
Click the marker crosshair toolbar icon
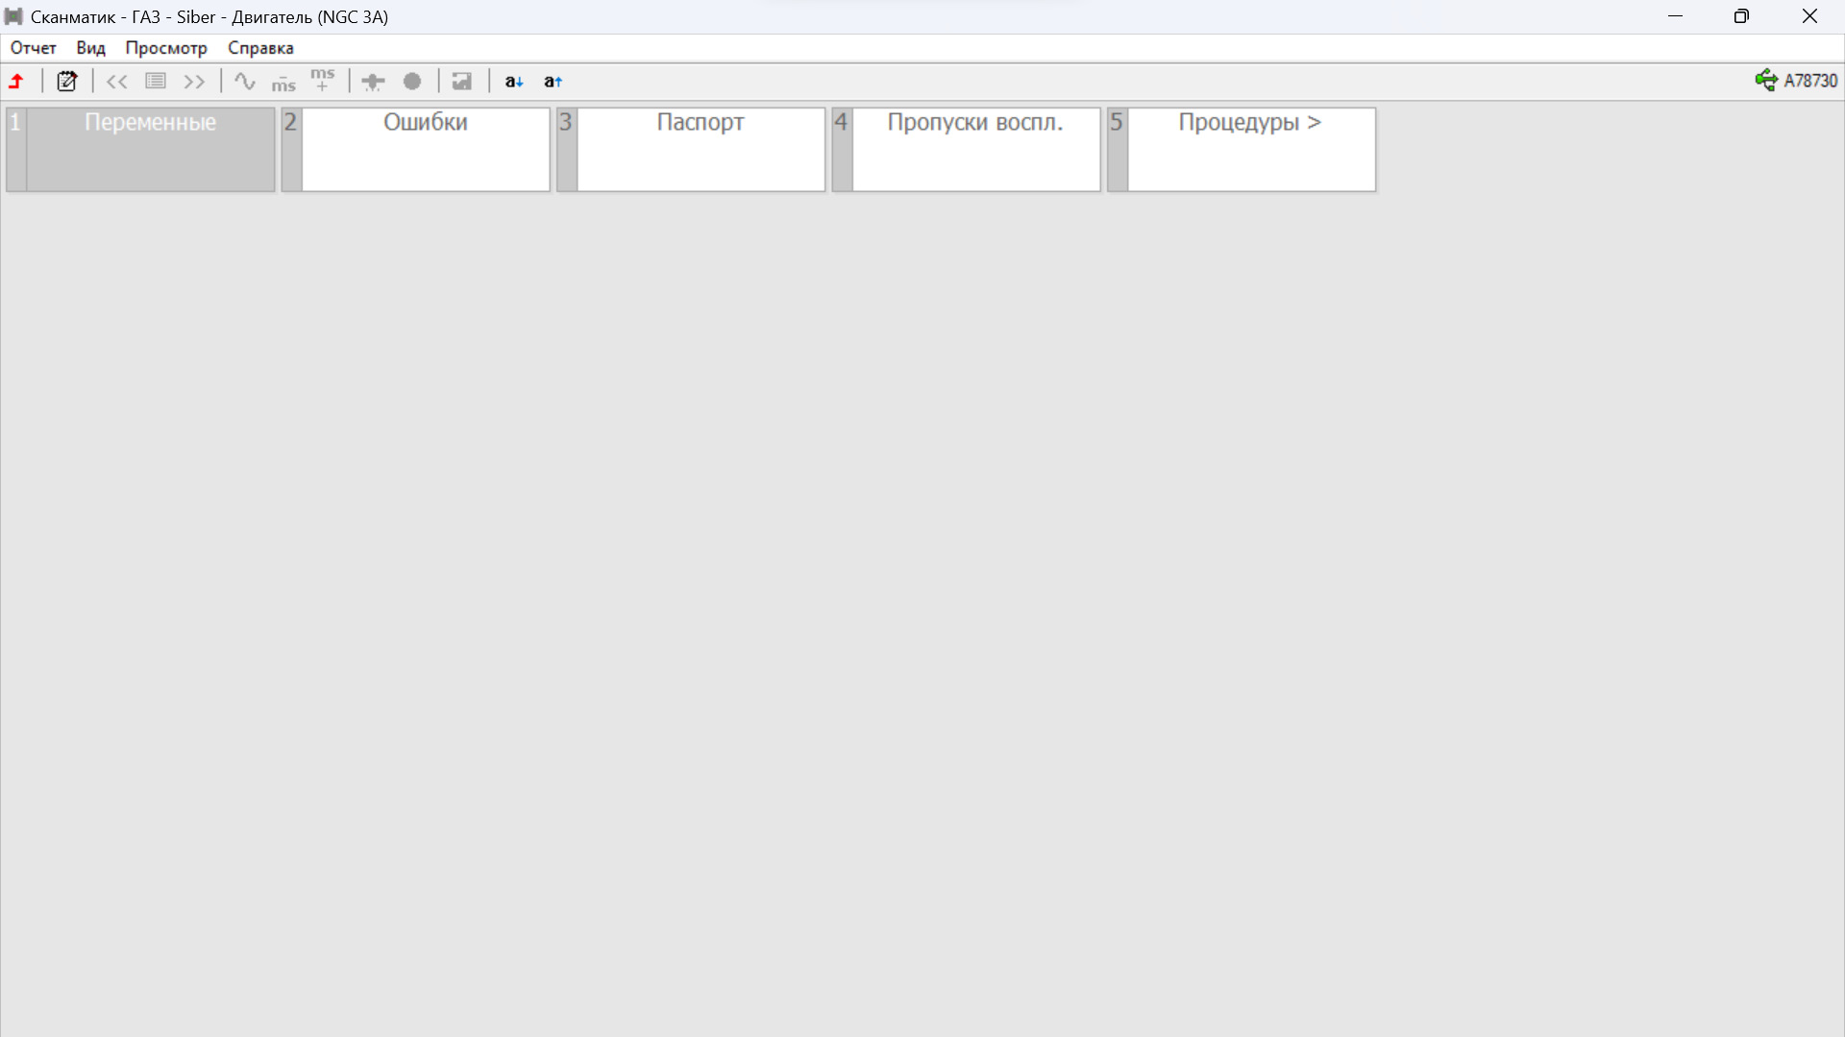coord(373,82)
